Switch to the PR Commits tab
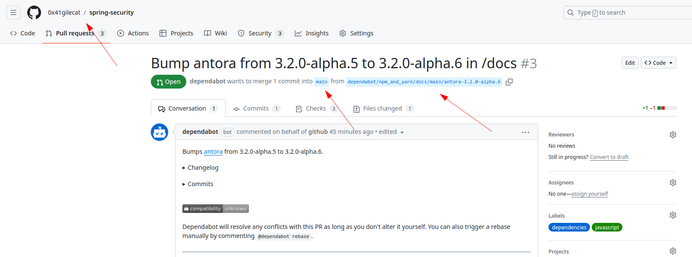 click(x=257, y=108)
